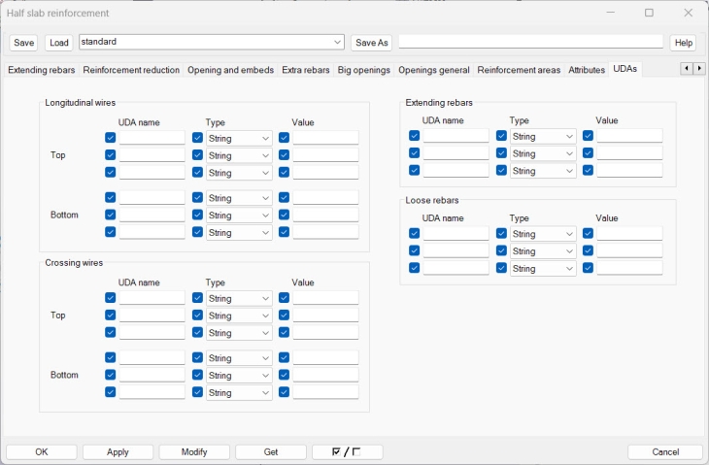The width and height of the screenshot is (709, 465).
Task: Maximize the Half slab reinforcement dialog
Action: pos(649,13)
